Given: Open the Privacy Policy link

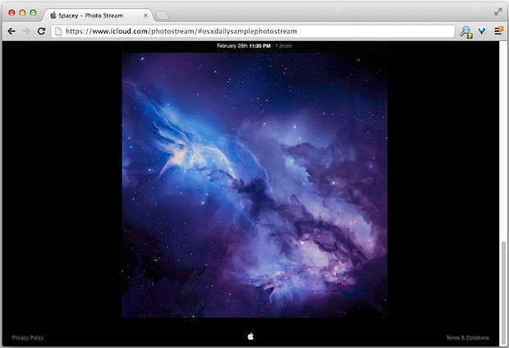Looking at the screenshot, I should pyautogui.click(x=28, y=337).
